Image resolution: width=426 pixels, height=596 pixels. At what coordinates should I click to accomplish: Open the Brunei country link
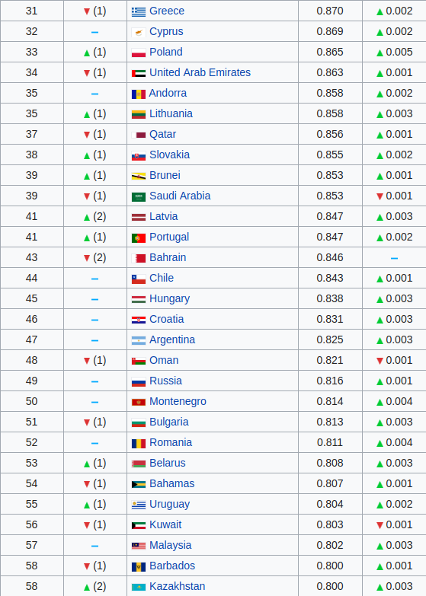pos(165,175)
